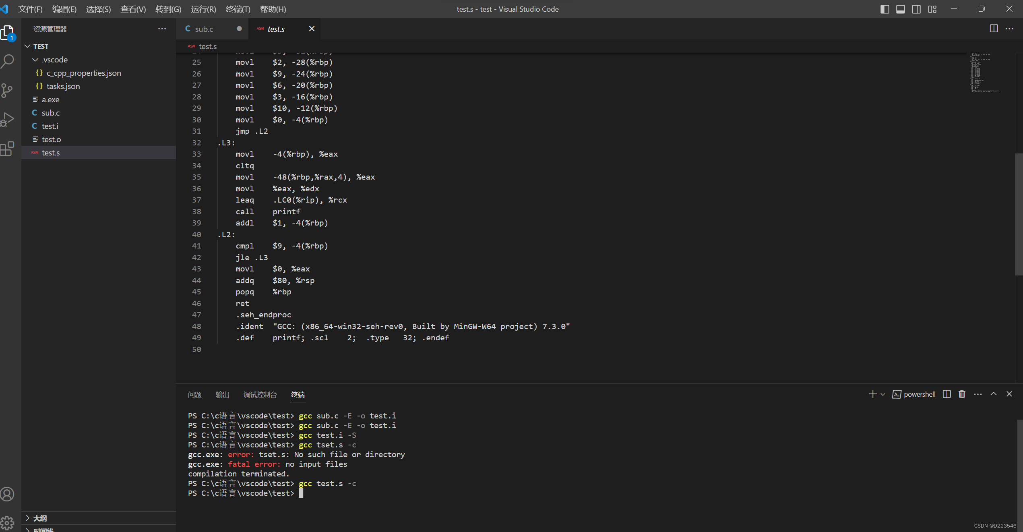
Task: Expand the 大纲 outline section
Action: [x=99, y=518]
